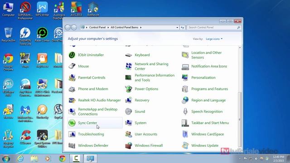Expand arrow after Control Panel breadcrumb
This screenshot has height=163, width=290.
[108, 28]
